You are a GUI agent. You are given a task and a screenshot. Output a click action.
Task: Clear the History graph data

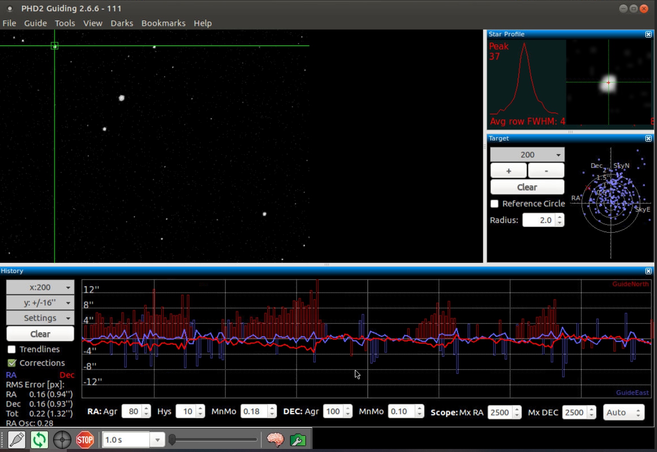tap(40, 334)
